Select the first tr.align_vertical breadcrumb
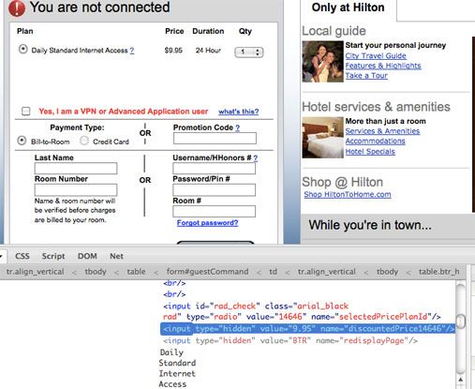This screenshot has height=389, width=475. (35, 272)
